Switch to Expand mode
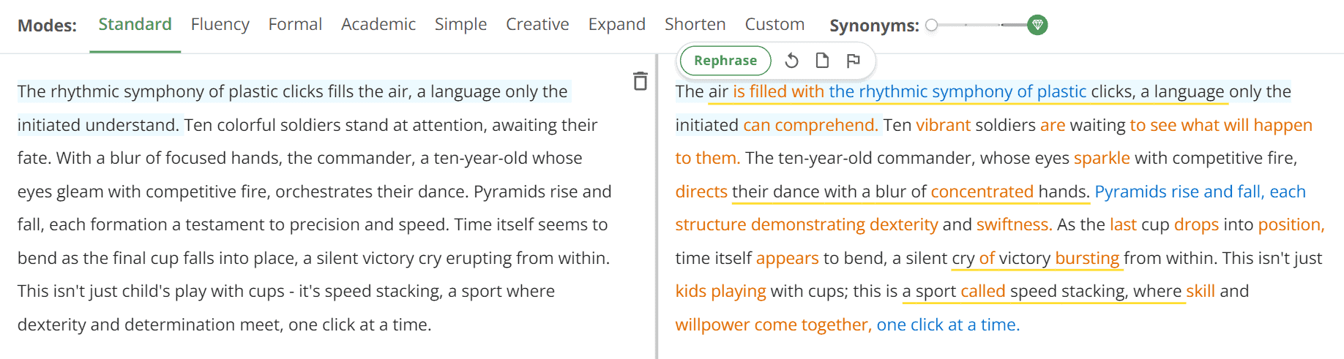The width and height of the screenshot is (1344, 359). pyautogui.click(x=617, y=24)
